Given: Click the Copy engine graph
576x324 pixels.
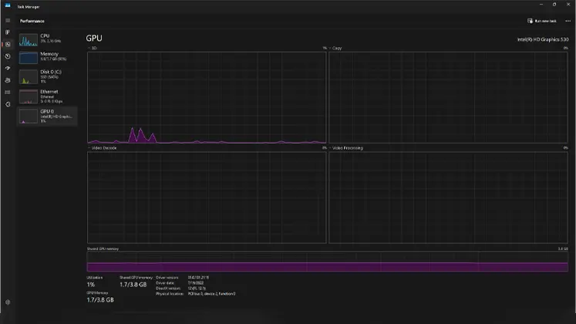Looking at the screenshot, I should (448, 97).
